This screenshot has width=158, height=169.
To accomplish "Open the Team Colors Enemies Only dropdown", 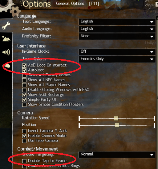I will click(x=117, y=59).
